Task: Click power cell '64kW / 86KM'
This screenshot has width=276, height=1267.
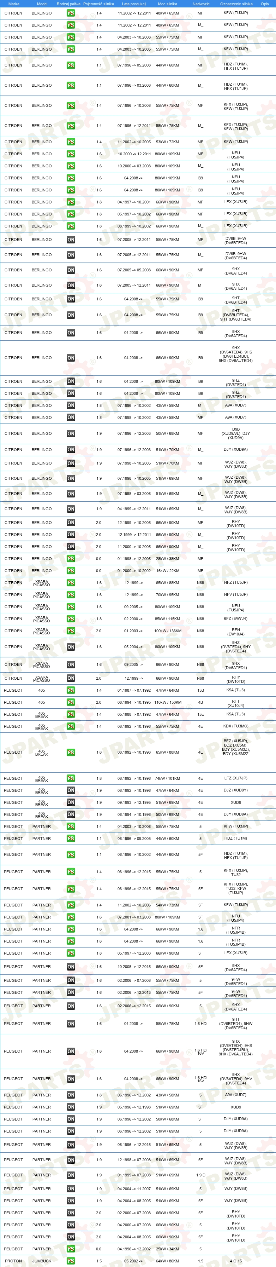Action: (x=168, y=1261)
